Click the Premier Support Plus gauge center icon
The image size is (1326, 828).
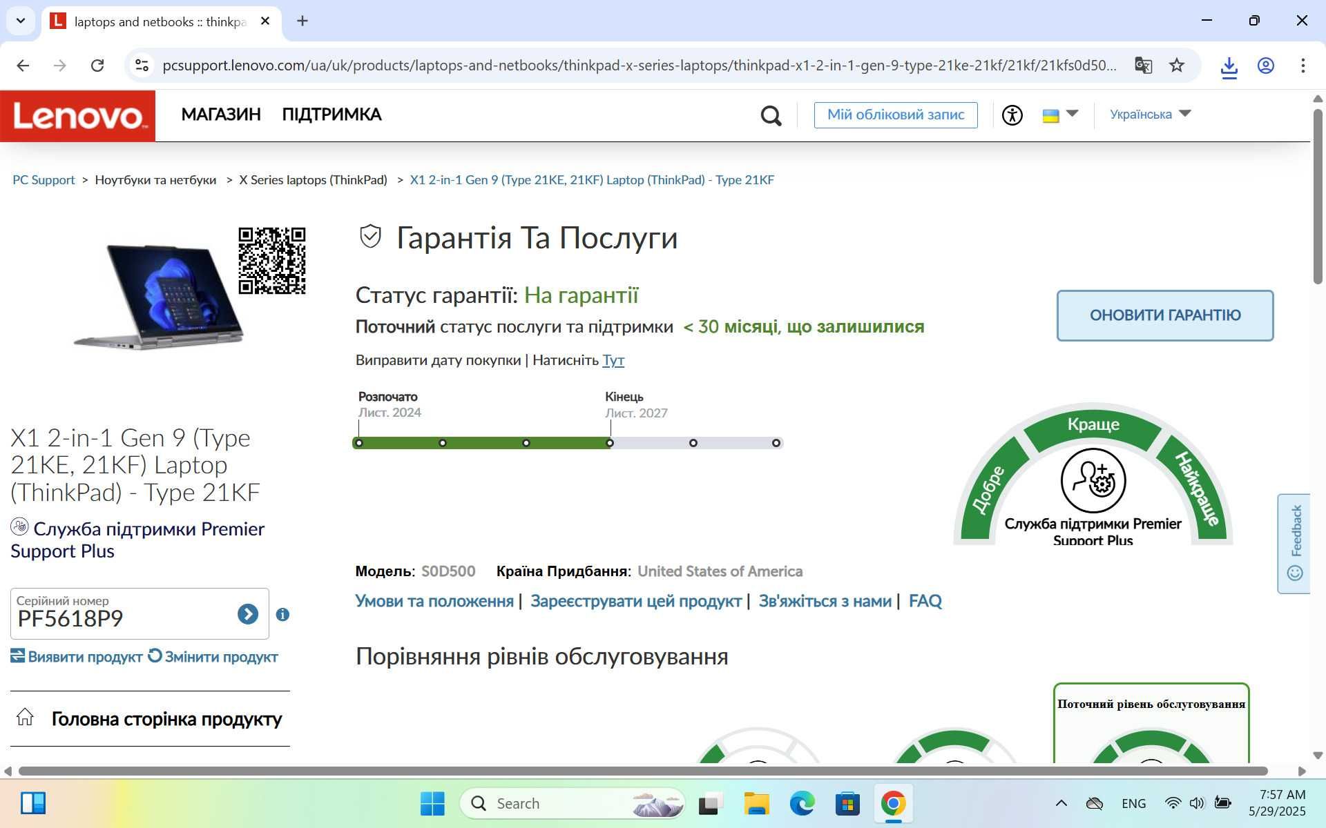point(1093,481)
